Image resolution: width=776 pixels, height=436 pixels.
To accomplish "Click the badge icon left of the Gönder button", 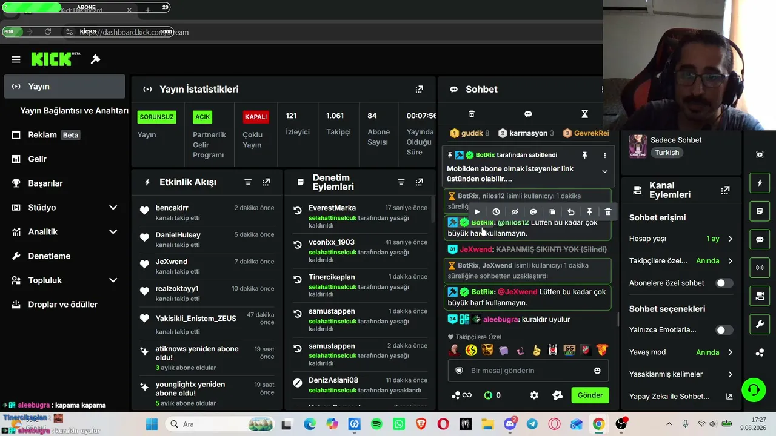I will (558, 395).
